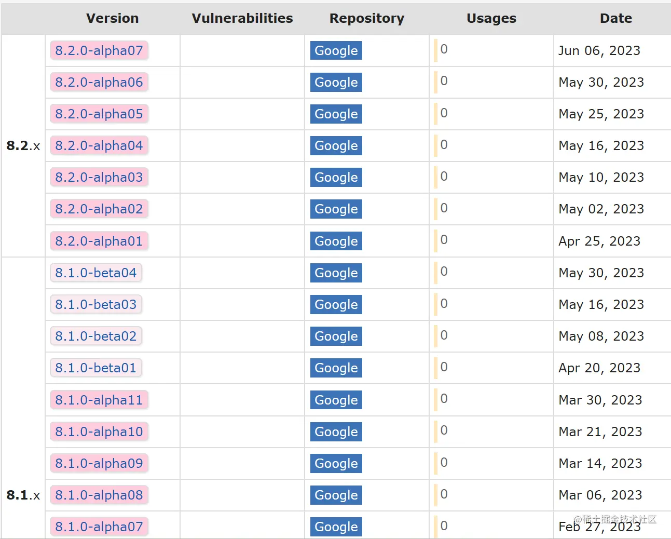Click usages count 0 for 8.2.0-alpha04

tap(444, 144)
